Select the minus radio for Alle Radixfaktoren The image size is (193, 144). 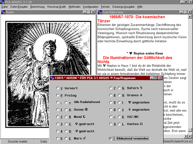click(x=58, y=103)
